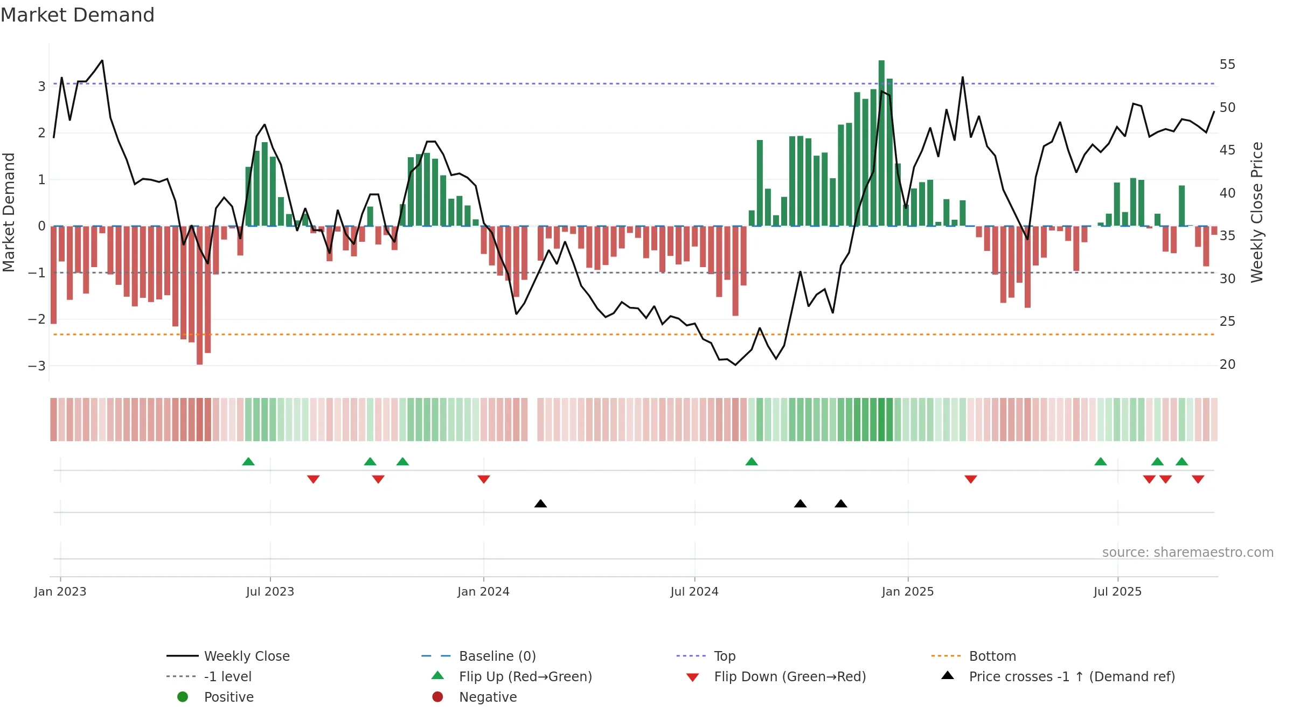This screenshot has height=727, width=1293.
Task: Click the green Flip Up legend triangle
Action: (x=438, y=675)
